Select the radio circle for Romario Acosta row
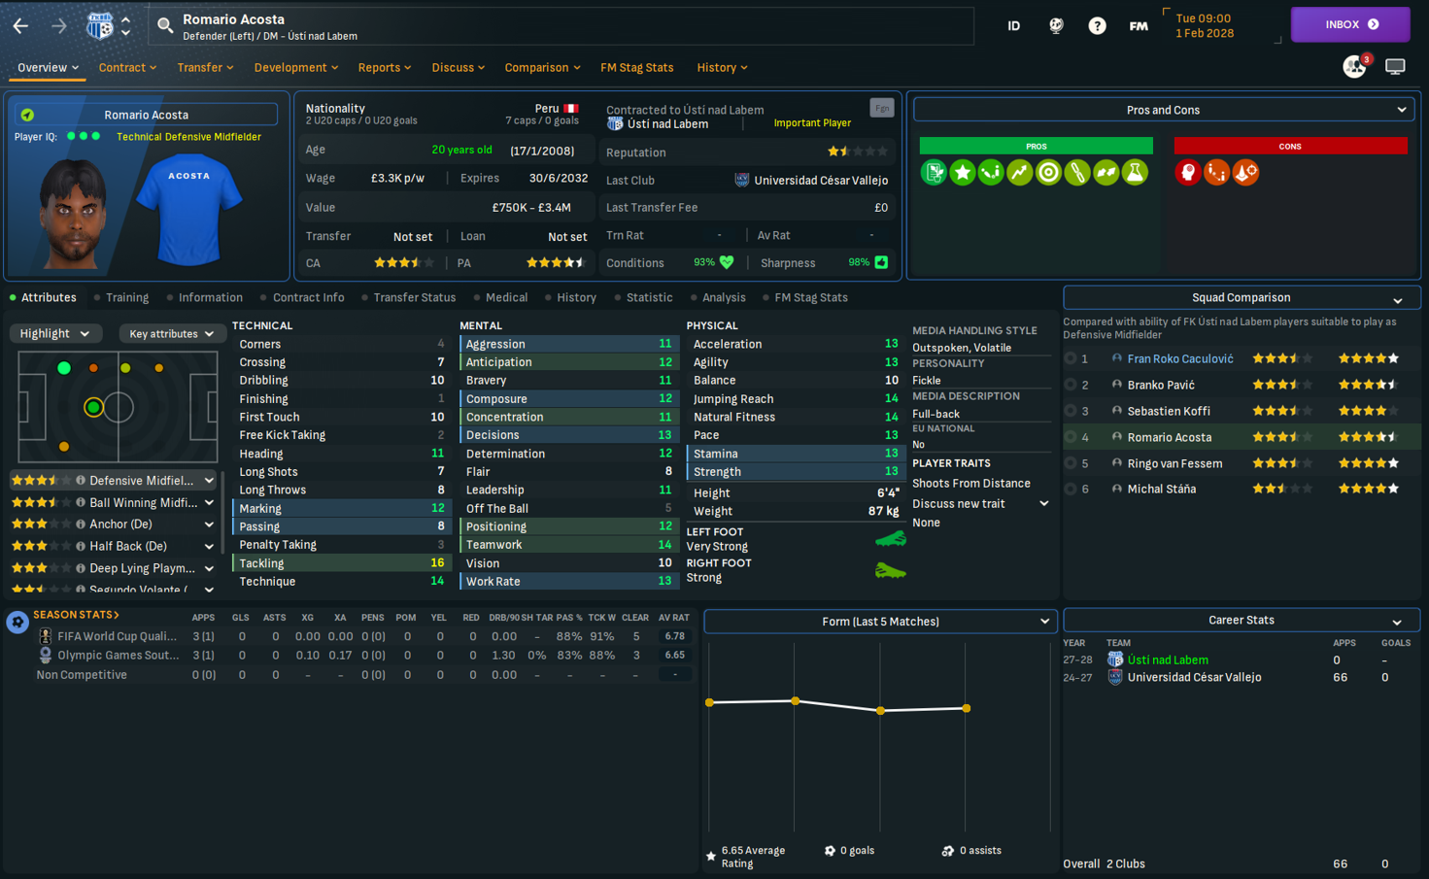Viewport: 1429px width, 879px height. pyautogui.click(x=1071, y=437)
